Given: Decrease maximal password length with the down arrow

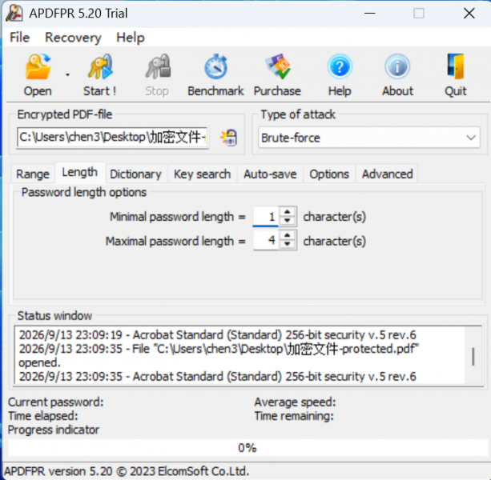Looking at the screenshot, I should point(287,245).
